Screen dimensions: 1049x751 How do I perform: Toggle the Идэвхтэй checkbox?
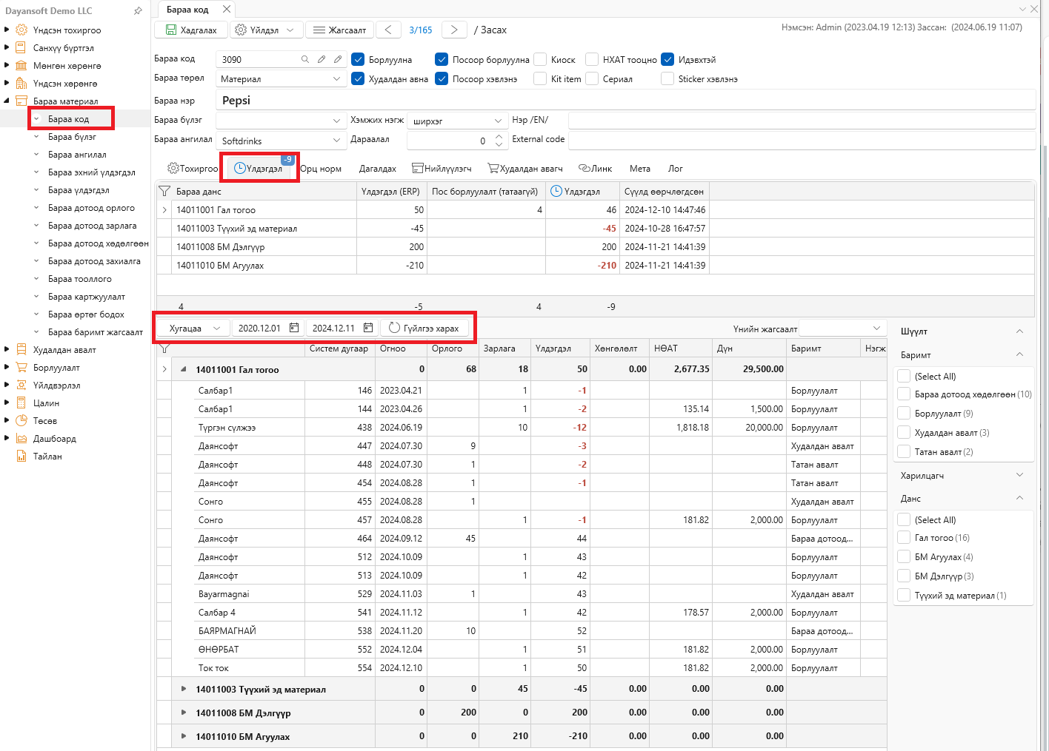[x=667, y=59]
